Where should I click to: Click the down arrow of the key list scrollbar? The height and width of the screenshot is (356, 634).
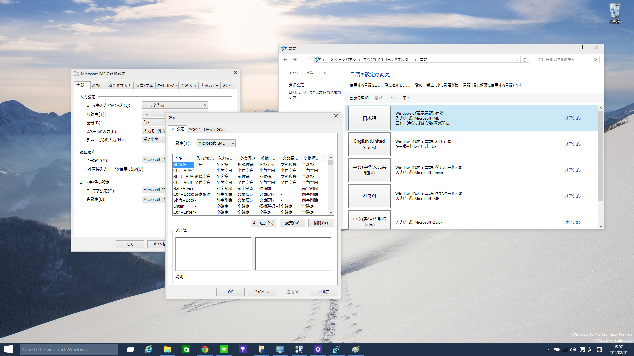tap(331, 212)
